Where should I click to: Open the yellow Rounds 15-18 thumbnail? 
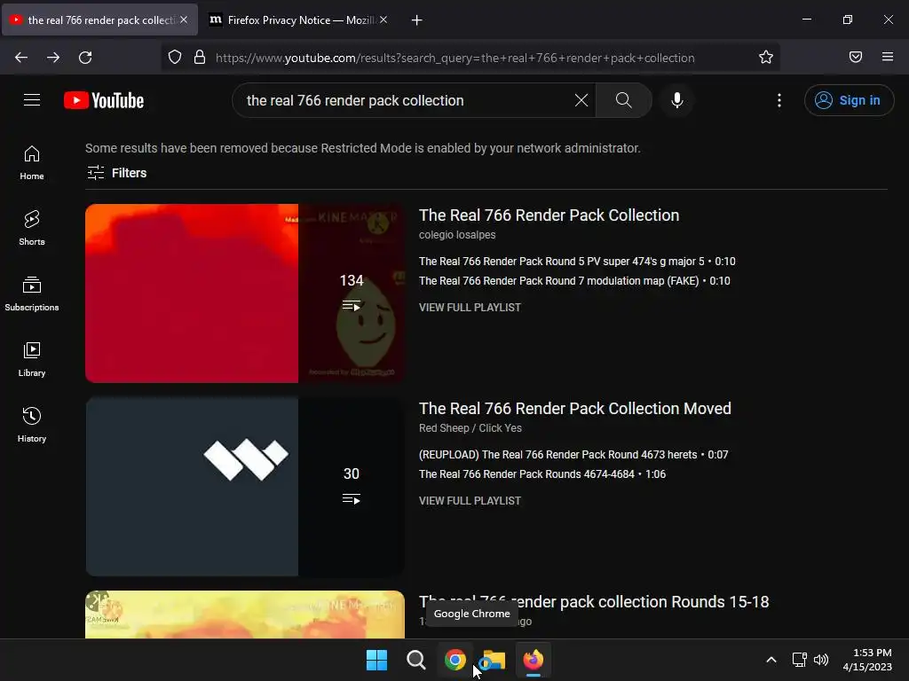pyautogui.click(x=245, y=614)
